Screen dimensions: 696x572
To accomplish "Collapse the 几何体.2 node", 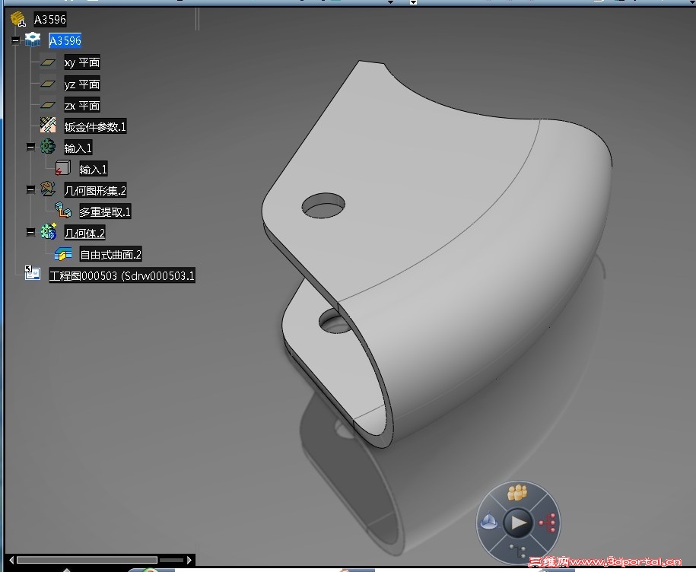I will pyautogui.click(x=30, y=232).
